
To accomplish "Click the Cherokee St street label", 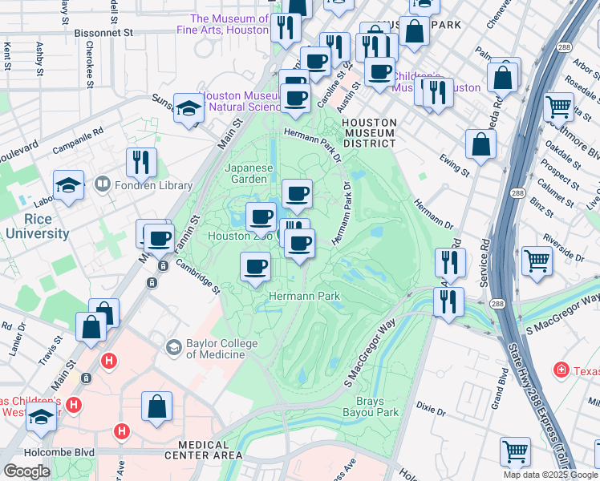I will point(89,65).
